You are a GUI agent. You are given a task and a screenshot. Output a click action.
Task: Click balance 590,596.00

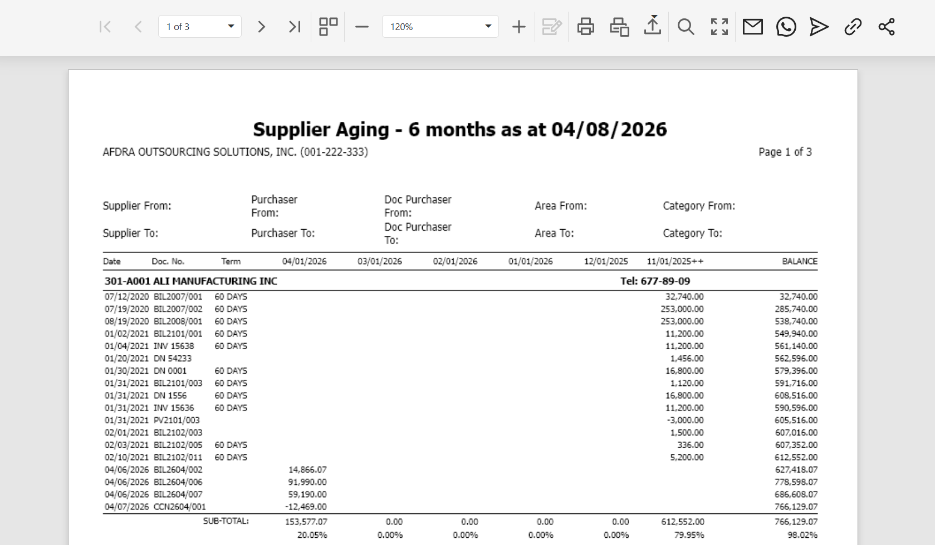[796, 408]
